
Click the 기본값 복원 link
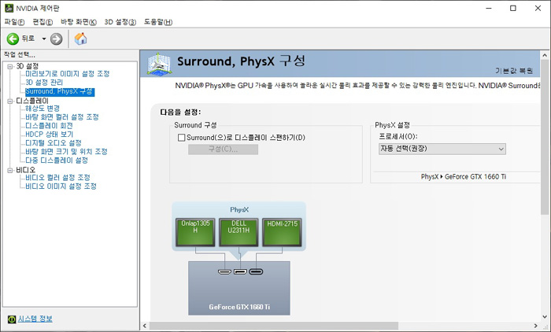(x=514, y=71)
